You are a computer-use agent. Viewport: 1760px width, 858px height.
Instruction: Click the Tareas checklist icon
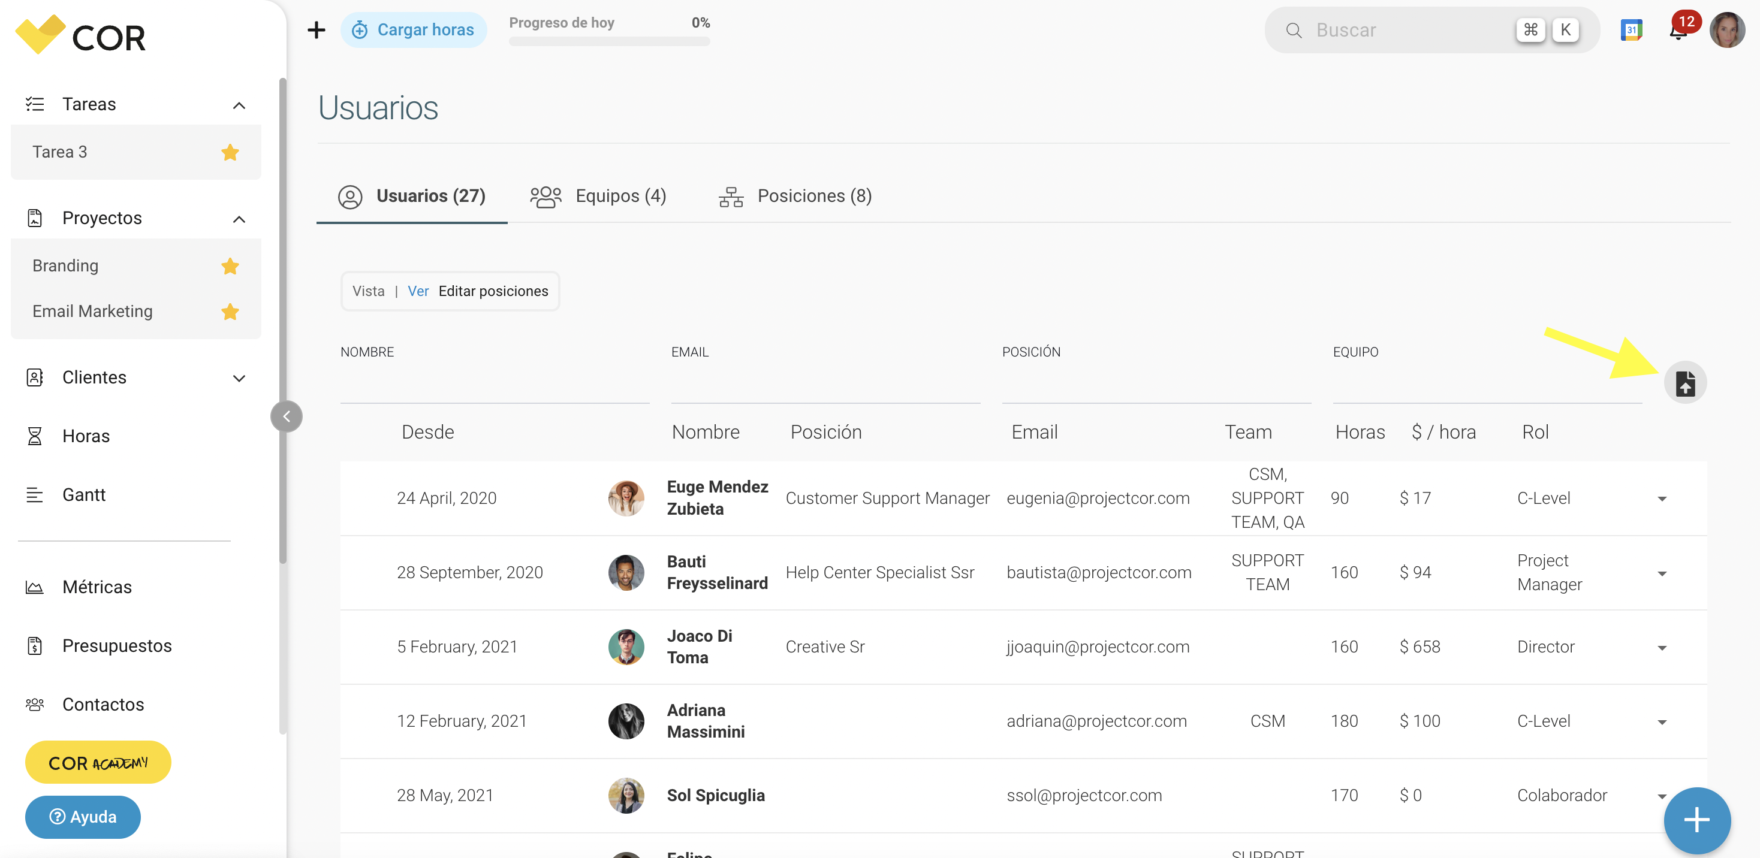point(34,104)
